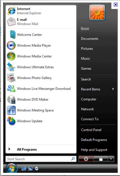This screenshot has height=176, width=120.
Task: Open the Music folder
Action: [85, 58]
